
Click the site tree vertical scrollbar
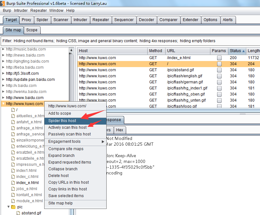click(72, 128)
